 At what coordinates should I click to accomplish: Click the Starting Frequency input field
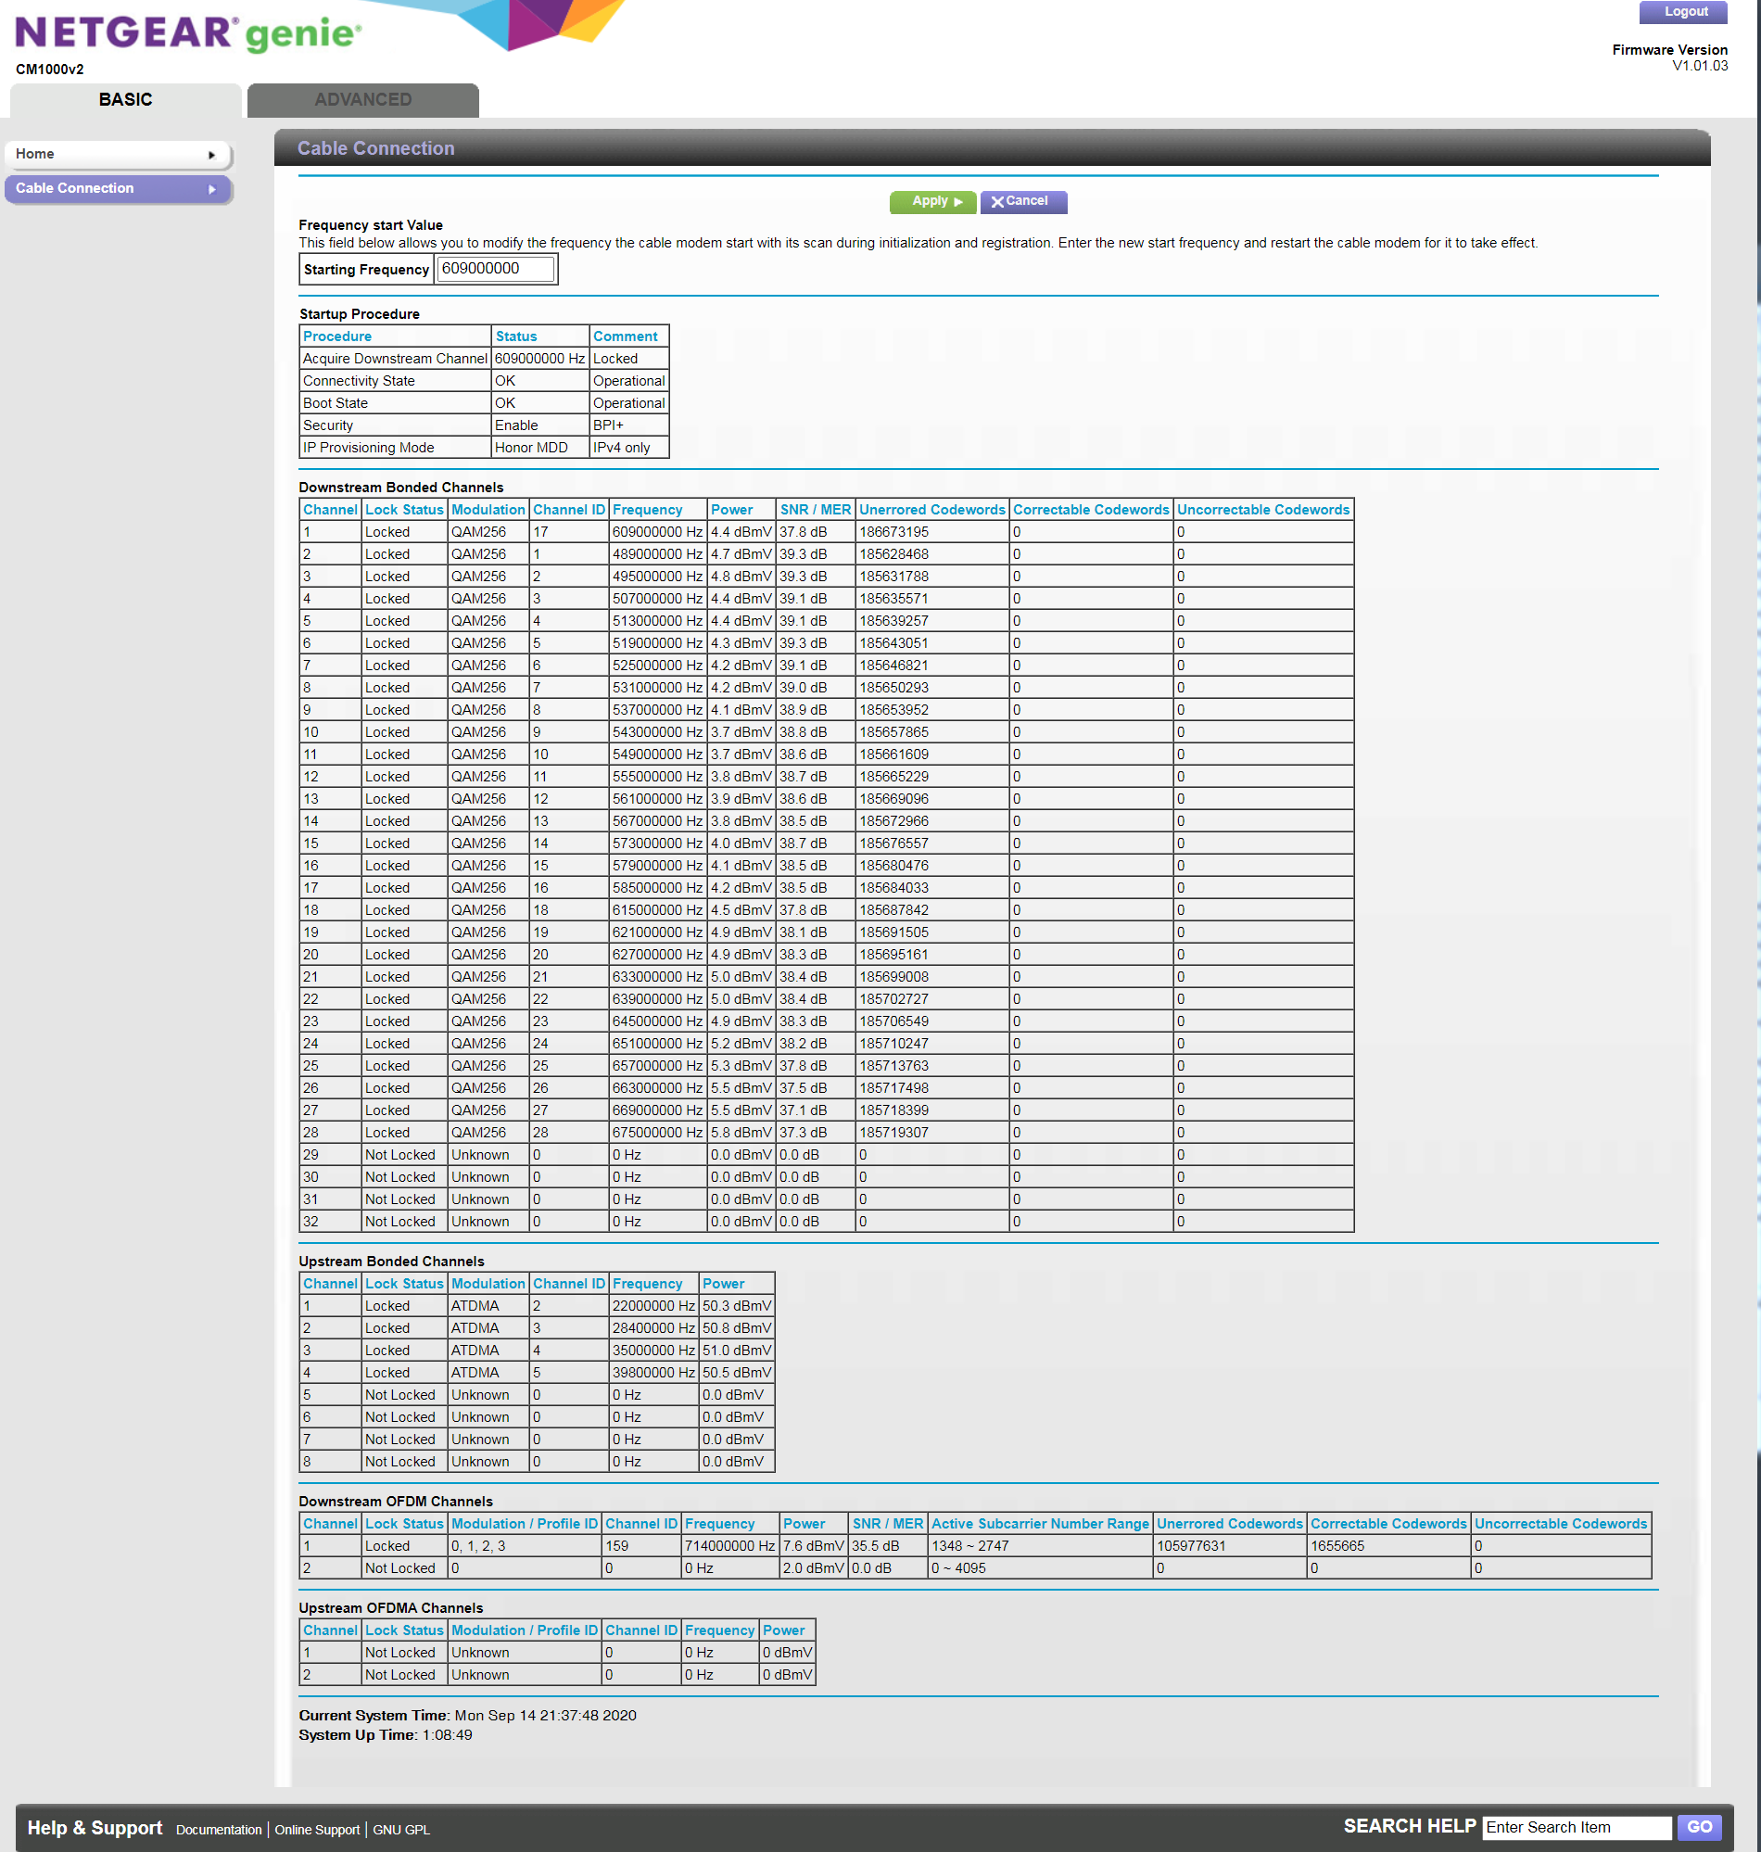tap(496, 269)
